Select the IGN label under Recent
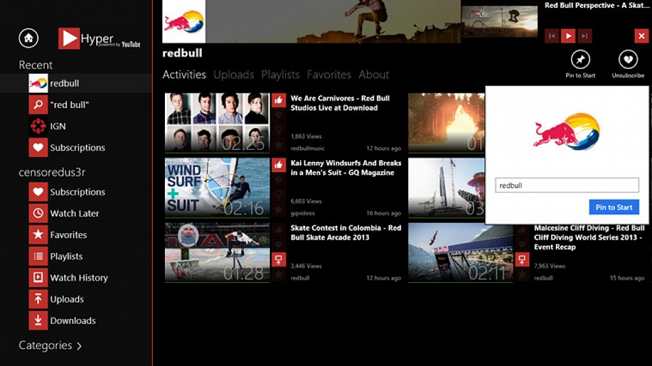Viewport: 652px width, 366px height. pyautogui.click(x=58, y=126)
